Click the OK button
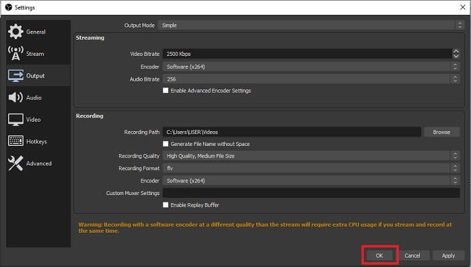This screenshot has height=267, width=471. click(379, 256)
